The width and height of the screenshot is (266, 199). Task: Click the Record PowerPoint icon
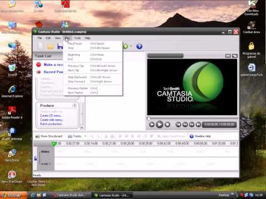(x=38, y=72)
